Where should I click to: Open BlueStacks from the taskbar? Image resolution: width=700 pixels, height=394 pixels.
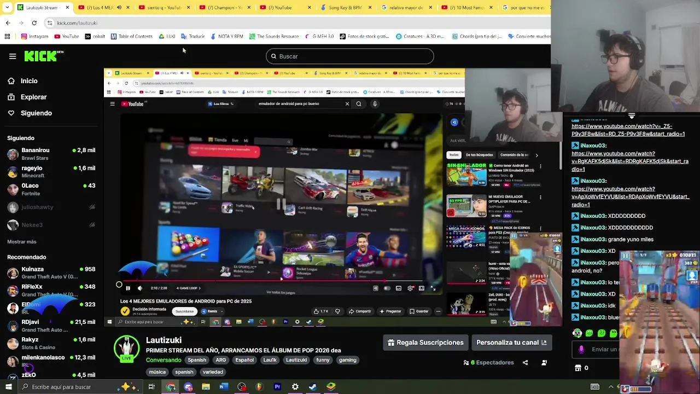point(331,387)
